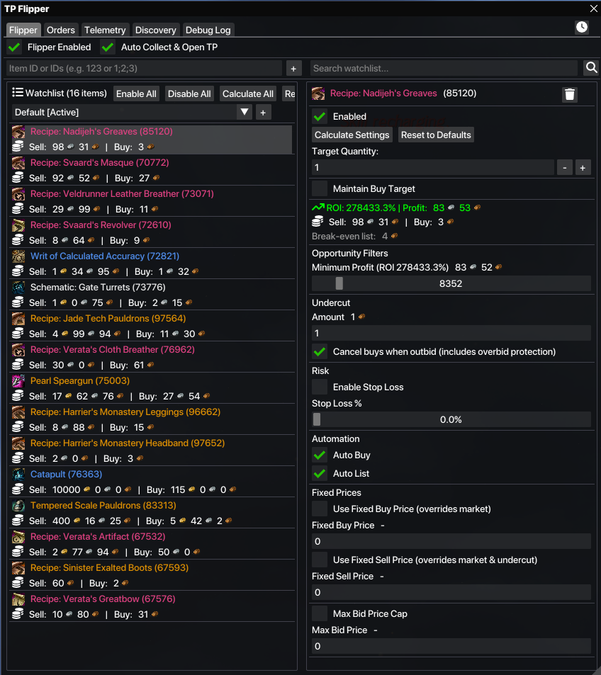Click the plus icon beside the Item ID field
The width and height of the screenshot is (601, 675).
click(293, 68)
